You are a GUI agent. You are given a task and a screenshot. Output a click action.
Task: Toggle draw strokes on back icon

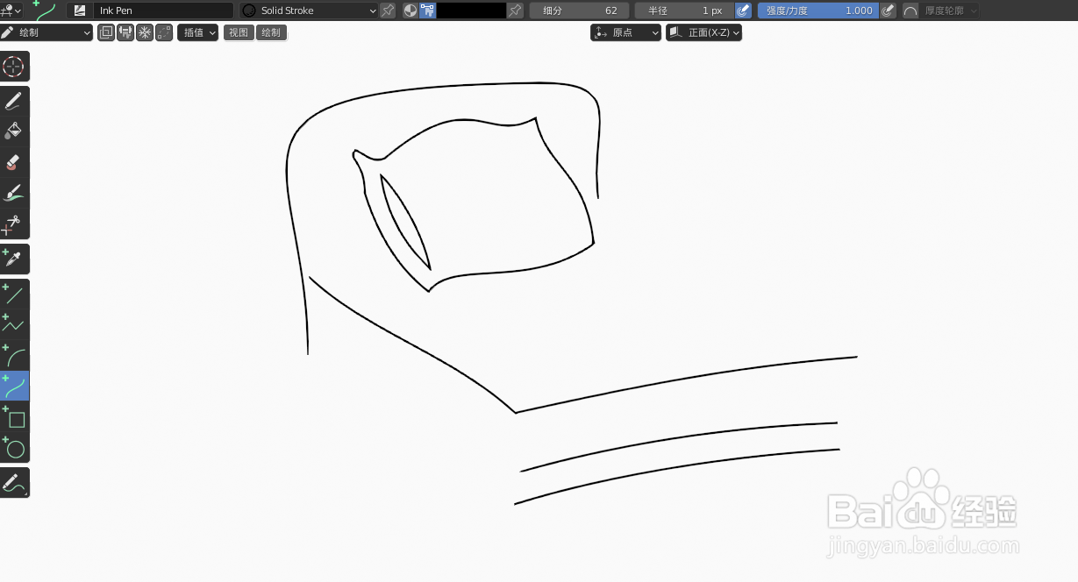(x=106, y=32)
